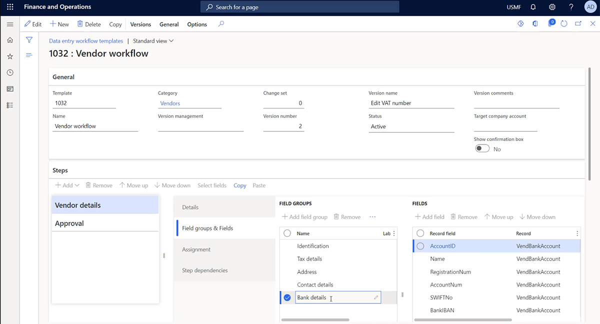
Task: Open the Add dropdown in Steps
Action: point(66,185)
